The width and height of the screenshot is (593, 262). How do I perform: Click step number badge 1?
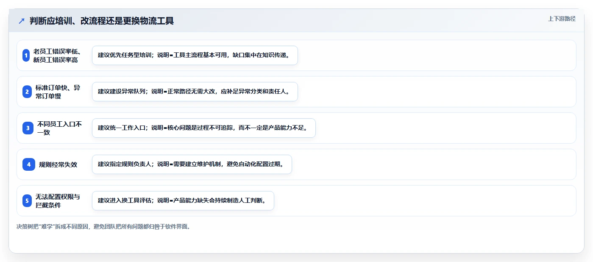pos(26,55)
